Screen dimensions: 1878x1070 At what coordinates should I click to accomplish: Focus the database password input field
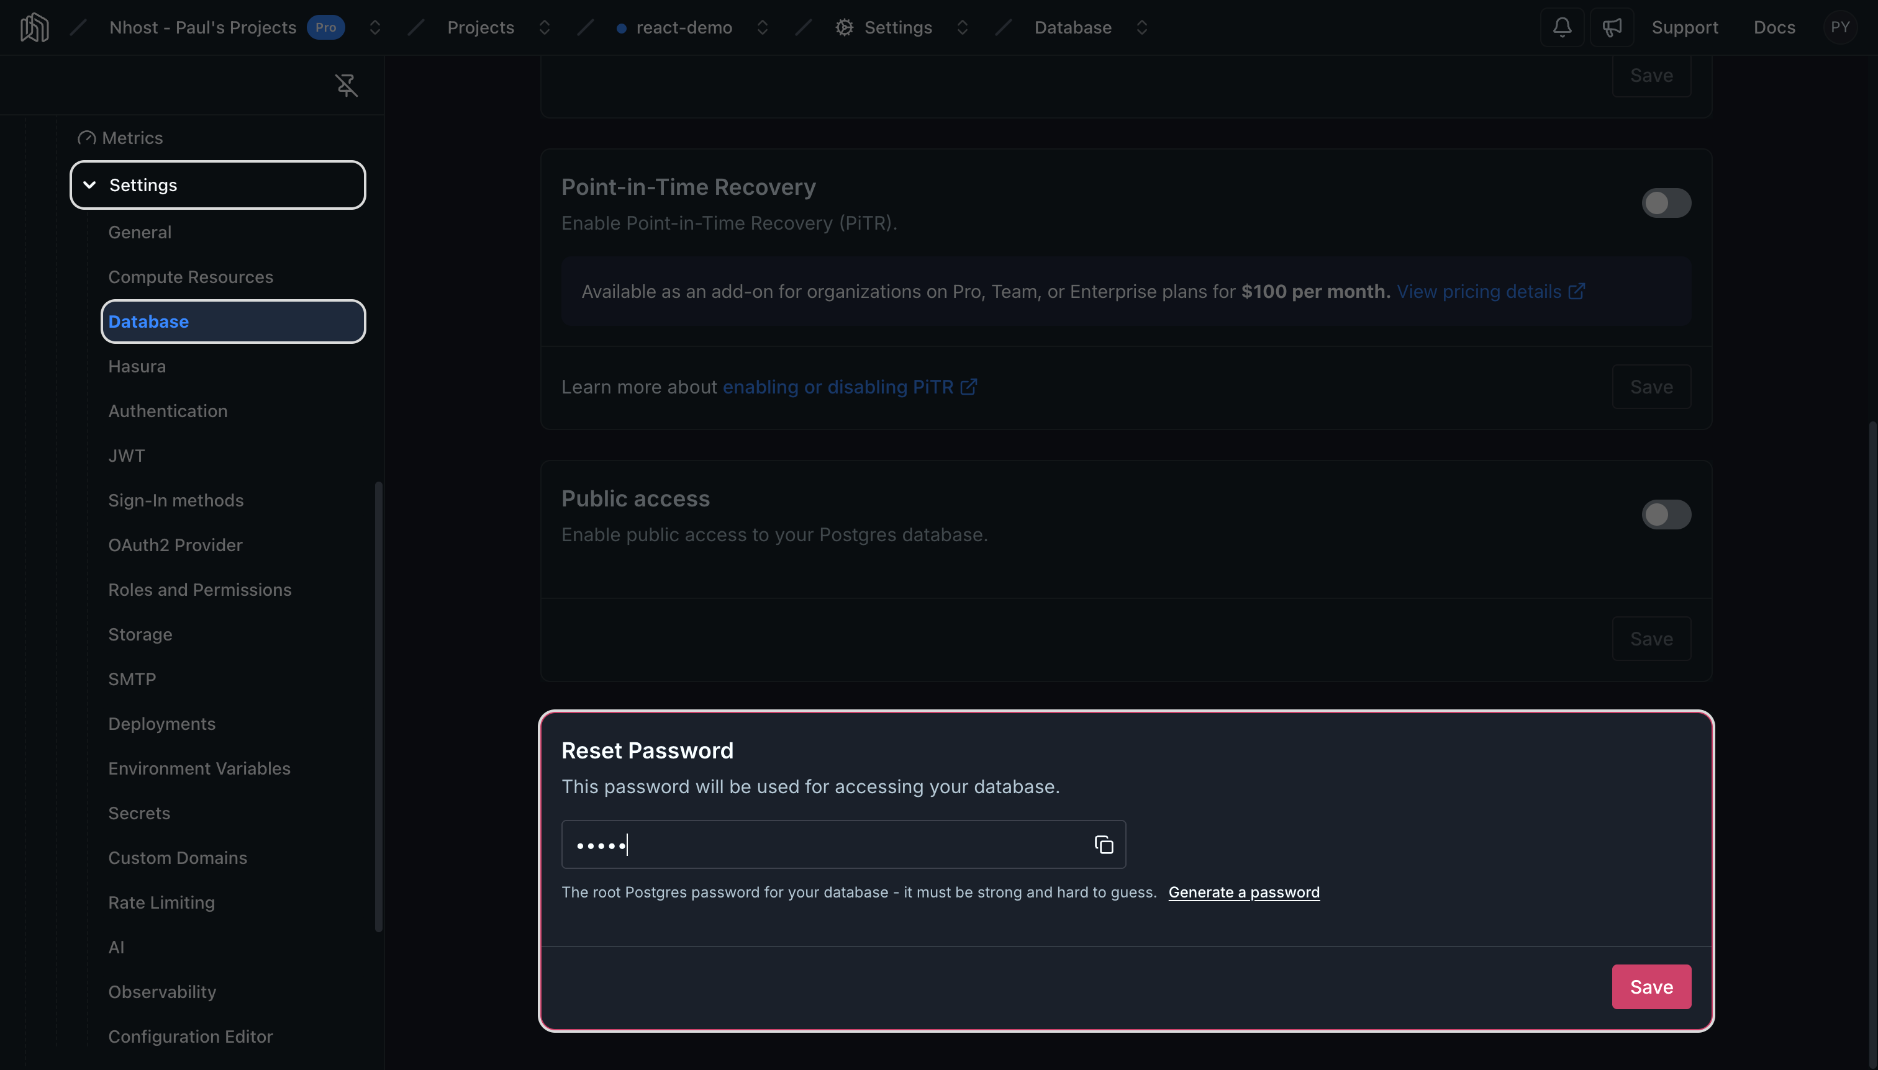tap(843, 844)
